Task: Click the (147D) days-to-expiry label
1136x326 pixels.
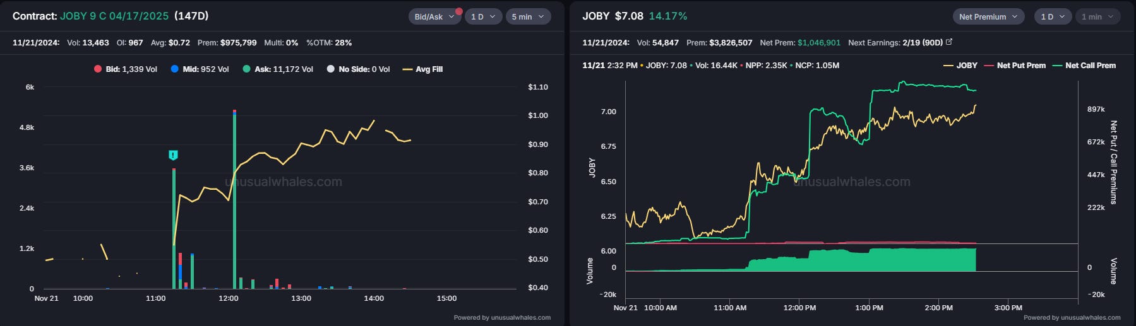Action: [191, 16]
